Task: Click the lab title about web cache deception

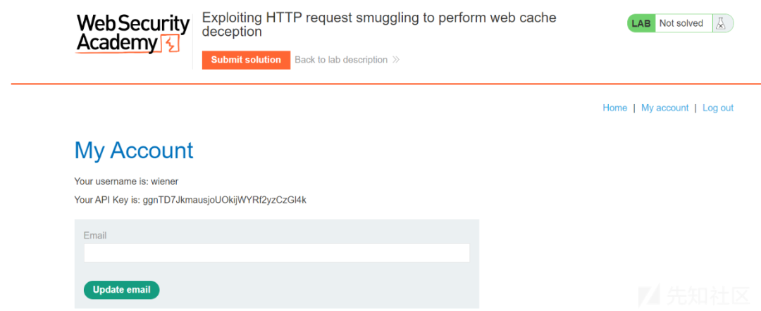Action: point(379,25)
